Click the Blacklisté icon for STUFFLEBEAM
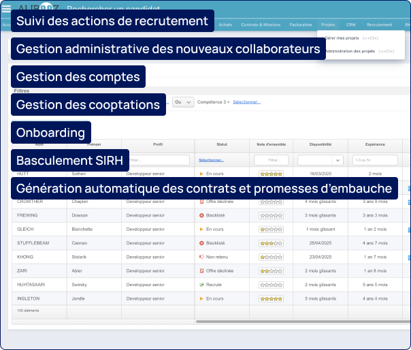This screenshot has height=350, width=411. coord(201,243)
